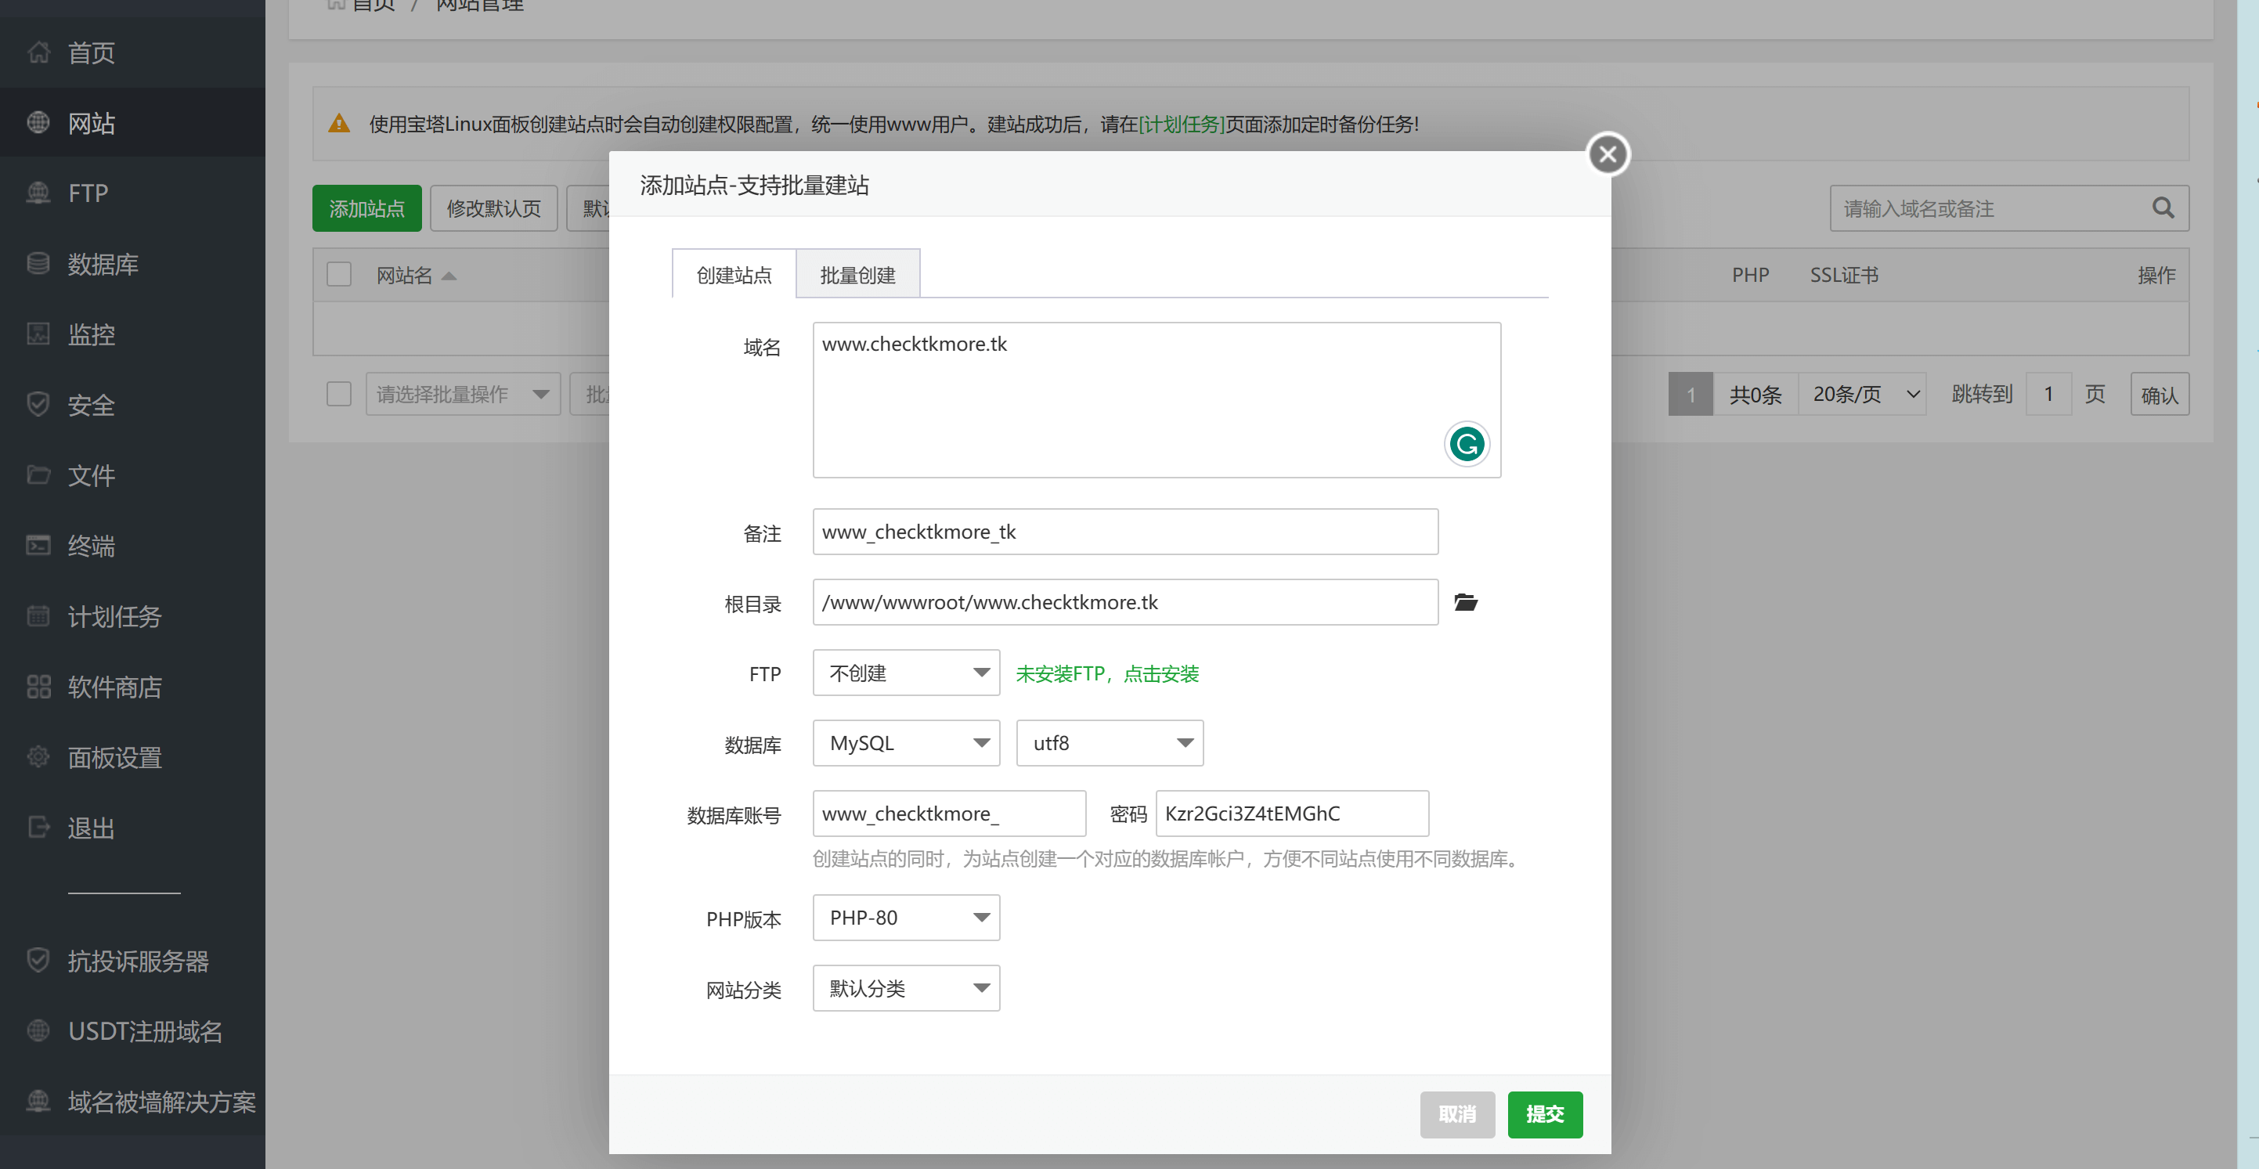Image resolution: width=2259 pixels, height=1169 pixels.
Task: Click the SSL证书 column header
Action: tap(1844, 276)
